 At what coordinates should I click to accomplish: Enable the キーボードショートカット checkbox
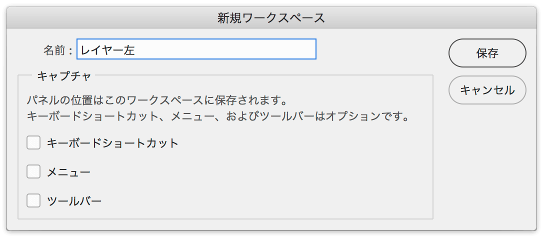[33, 143]
